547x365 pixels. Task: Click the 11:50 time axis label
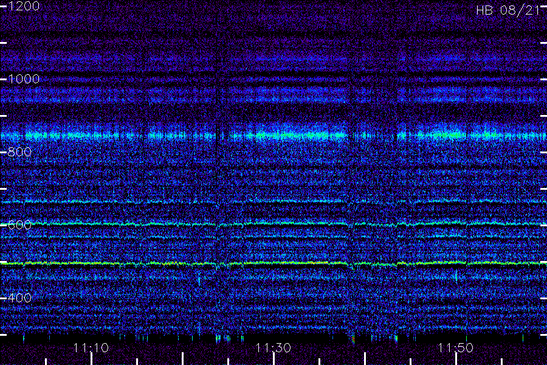point(456,348)
